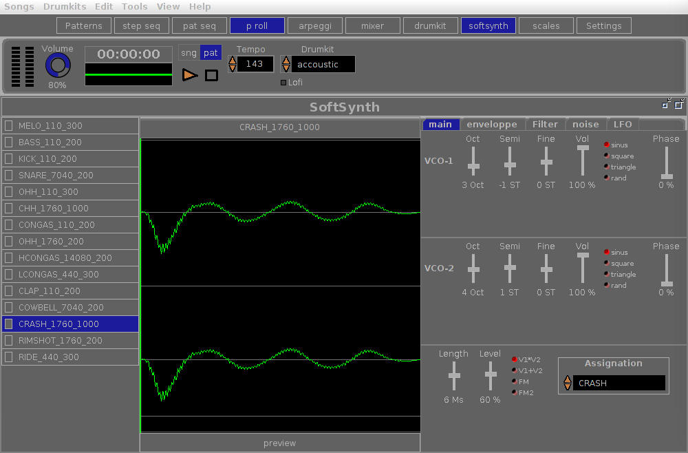
Task: Stop playback with the square stop button
Action: [211, 76]
